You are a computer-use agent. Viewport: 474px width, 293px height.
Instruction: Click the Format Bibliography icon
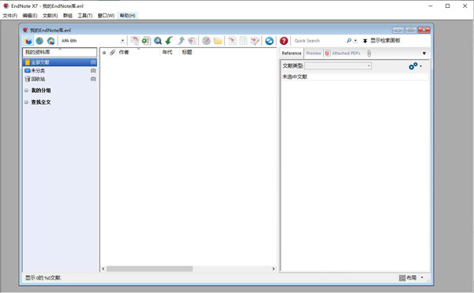(243, 41)
